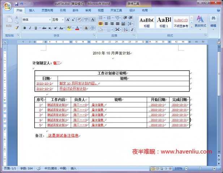223x173 pixels.
Task: Click the 100% zoom level indicator
Action: [x=178, y=168]
